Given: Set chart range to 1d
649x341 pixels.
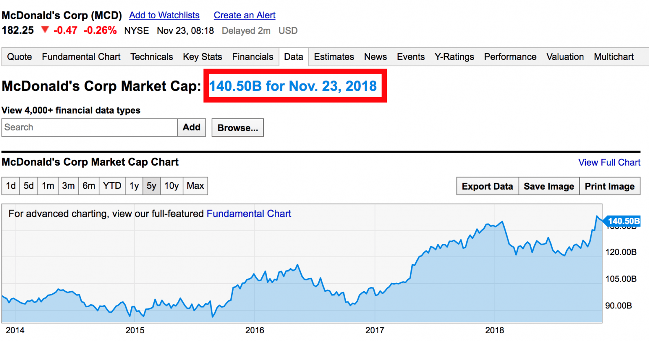Looking at the screenshot, I should coord(11,186).
